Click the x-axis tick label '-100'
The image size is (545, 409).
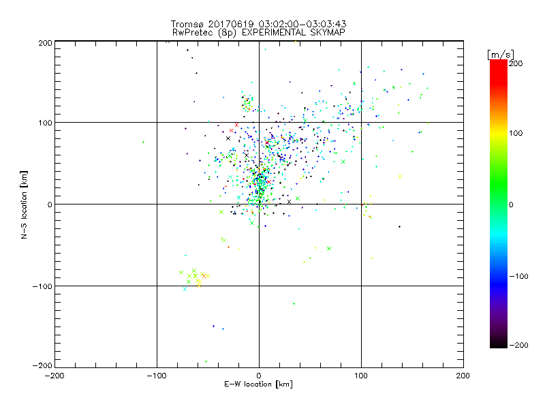(x=157, y=376)
